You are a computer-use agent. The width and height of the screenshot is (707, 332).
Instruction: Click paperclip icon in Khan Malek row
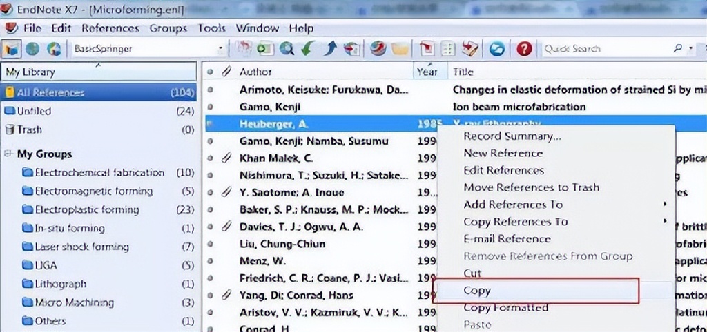(226, 158)
